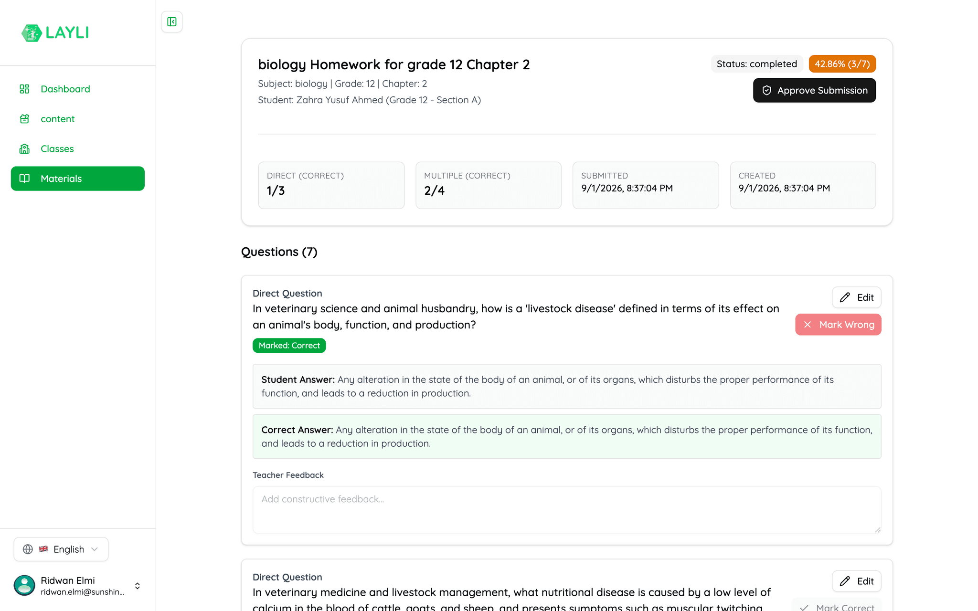
Task: Mark the second question as correct
Action: (838, 605)
